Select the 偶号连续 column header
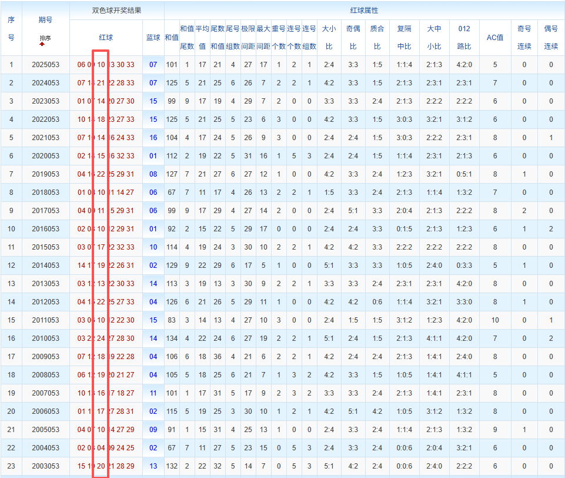Viewport: 565px width, 478px height. pos(551,38)
